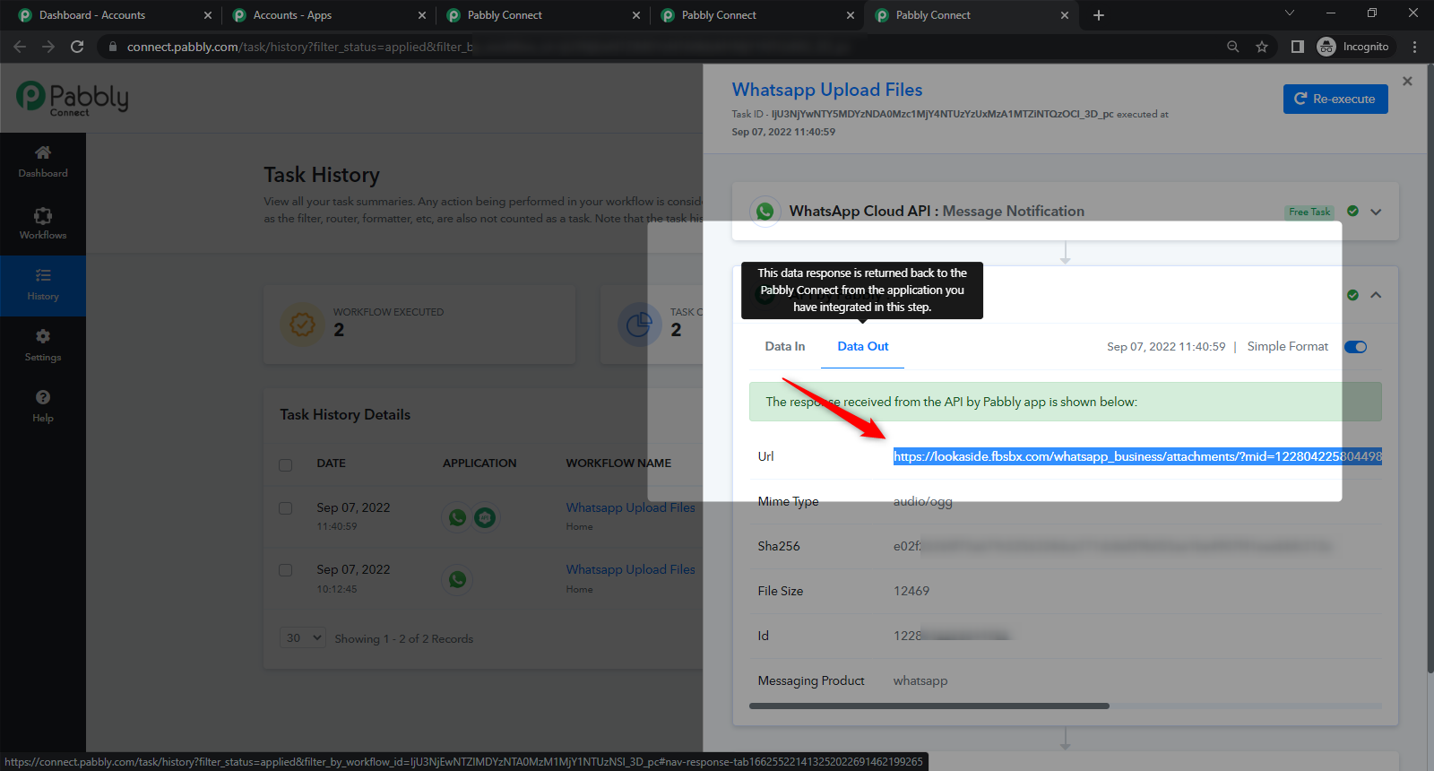1434x771 pixels.
Task: Select History in the sidebar
Action: (43, 285)
